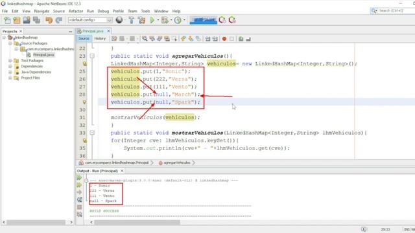Click the Undo arrow icon
415x233 pixels.
coord(49,20)
